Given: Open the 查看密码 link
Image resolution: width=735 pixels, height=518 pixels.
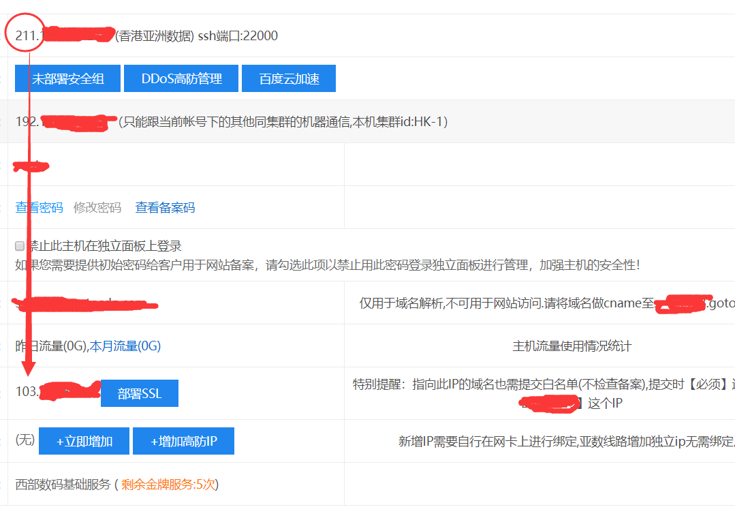Looking at the screenshot, I should 39,207.
